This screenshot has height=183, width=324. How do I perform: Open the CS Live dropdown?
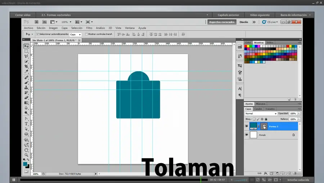[270, 22]
